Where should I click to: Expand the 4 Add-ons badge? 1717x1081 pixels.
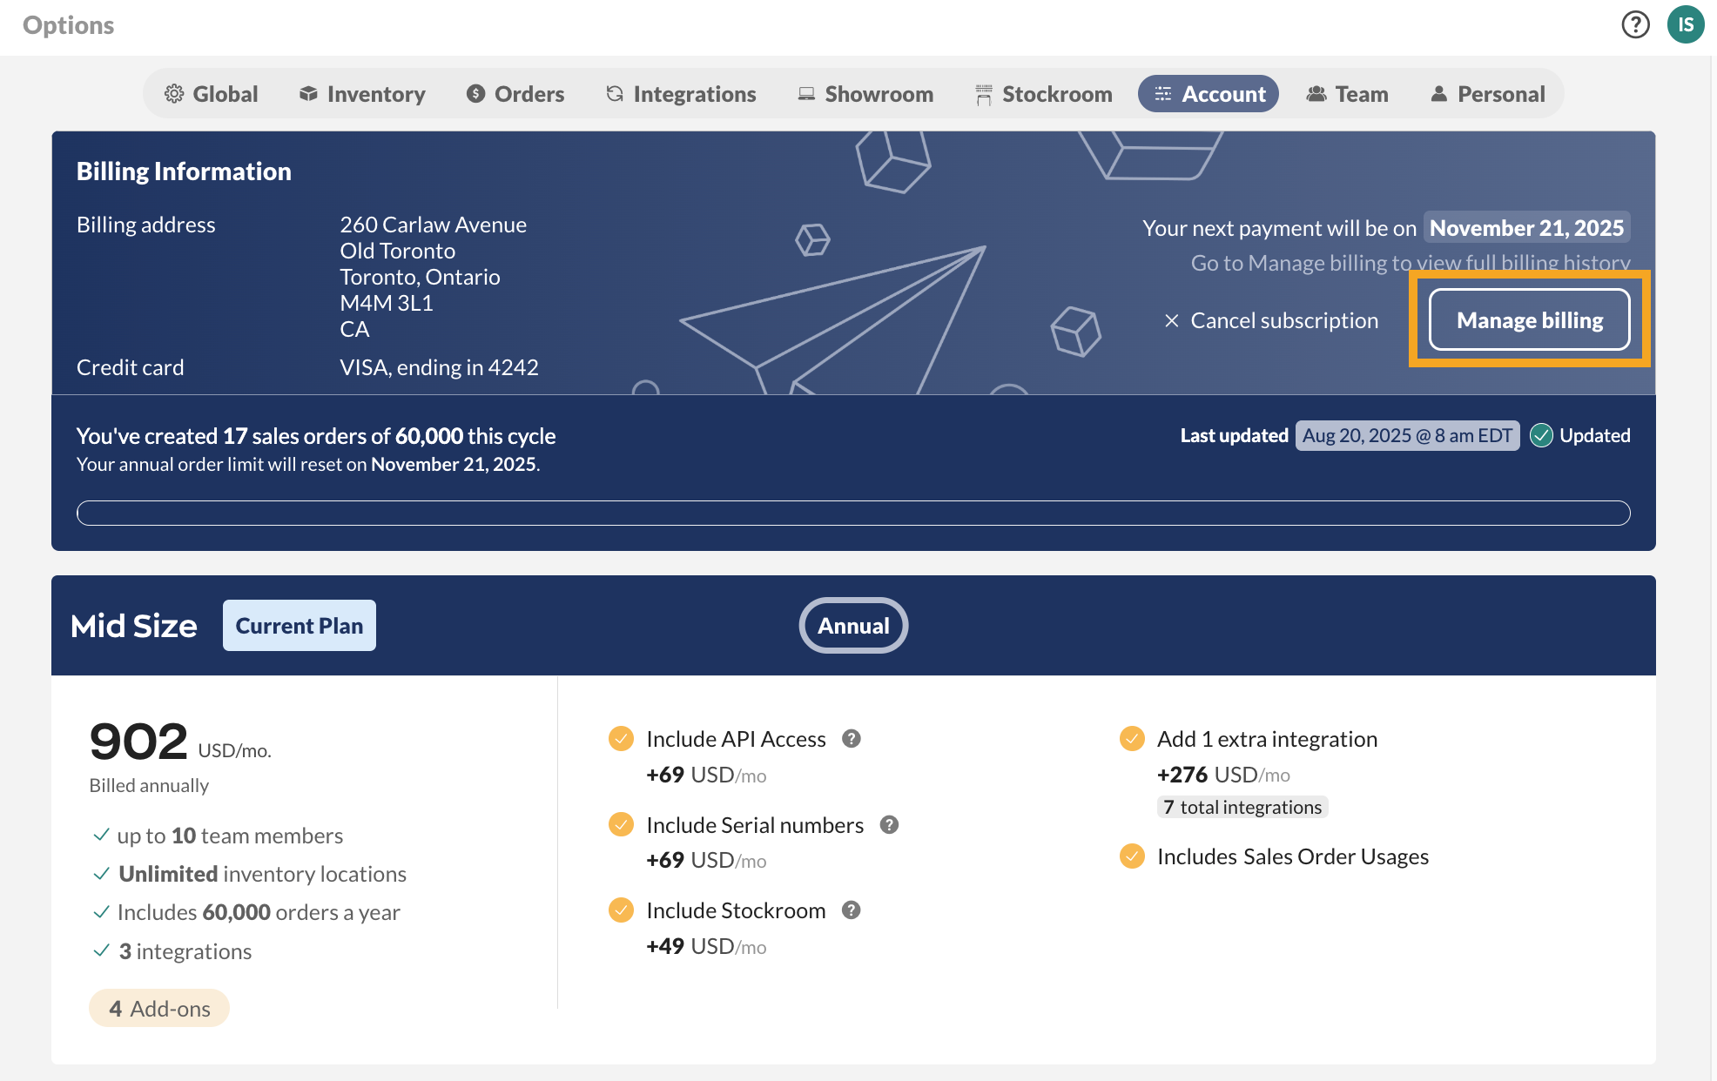159,1008
